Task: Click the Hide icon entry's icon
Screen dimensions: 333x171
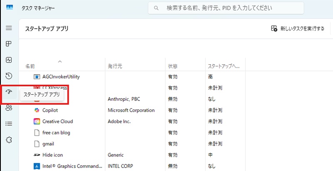Action: 37,155
